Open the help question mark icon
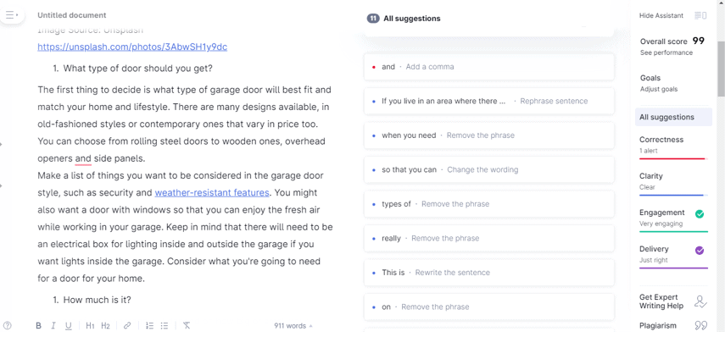The height and width of the screenshot is (337, 725). coord(7,325)
